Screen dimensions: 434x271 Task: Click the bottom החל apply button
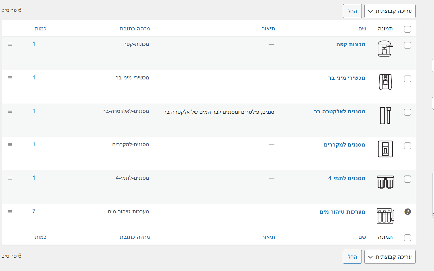pos(352,257)
